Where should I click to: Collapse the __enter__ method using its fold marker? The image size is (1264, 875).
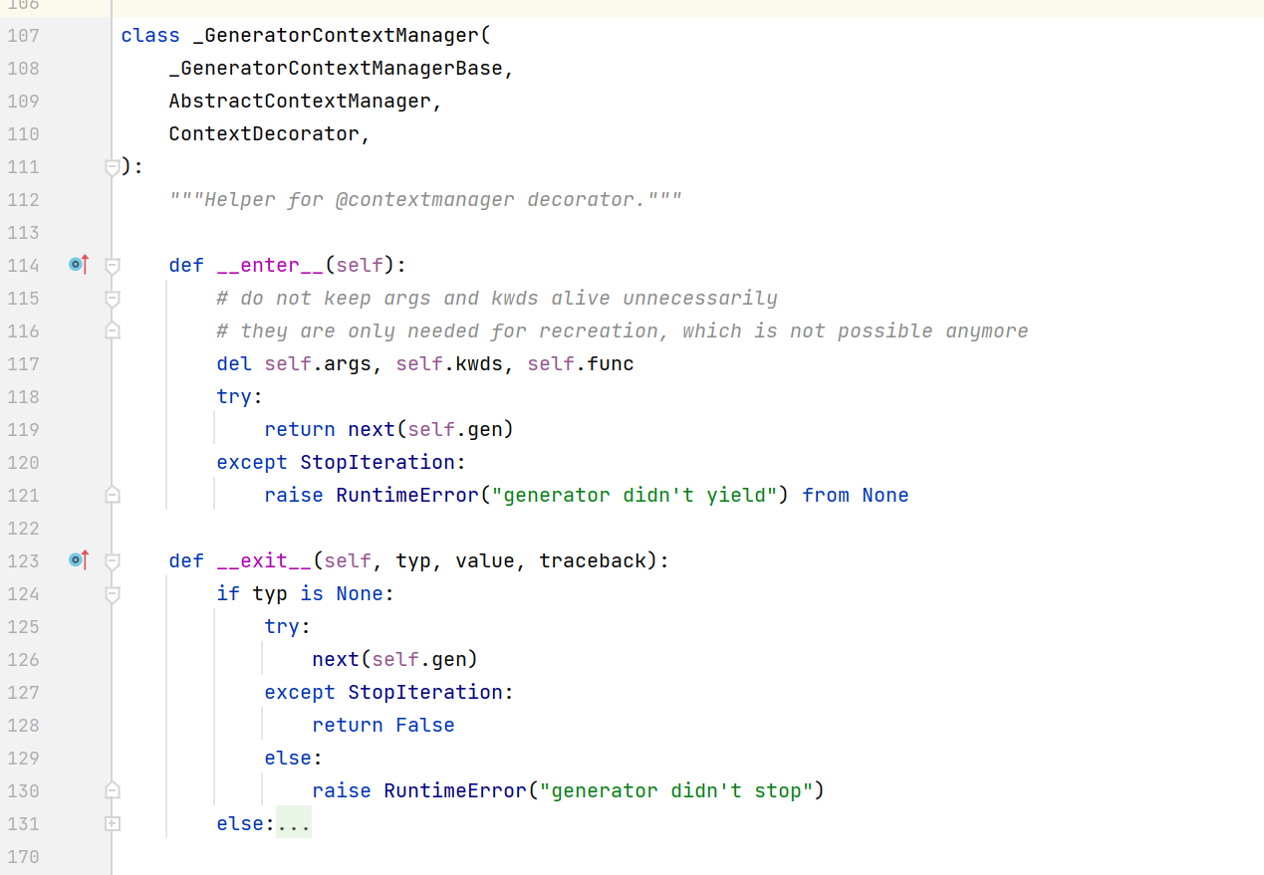113,266
